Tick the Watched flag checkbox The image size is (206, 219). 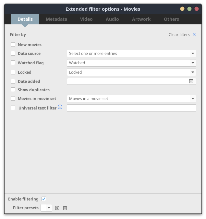13,63
